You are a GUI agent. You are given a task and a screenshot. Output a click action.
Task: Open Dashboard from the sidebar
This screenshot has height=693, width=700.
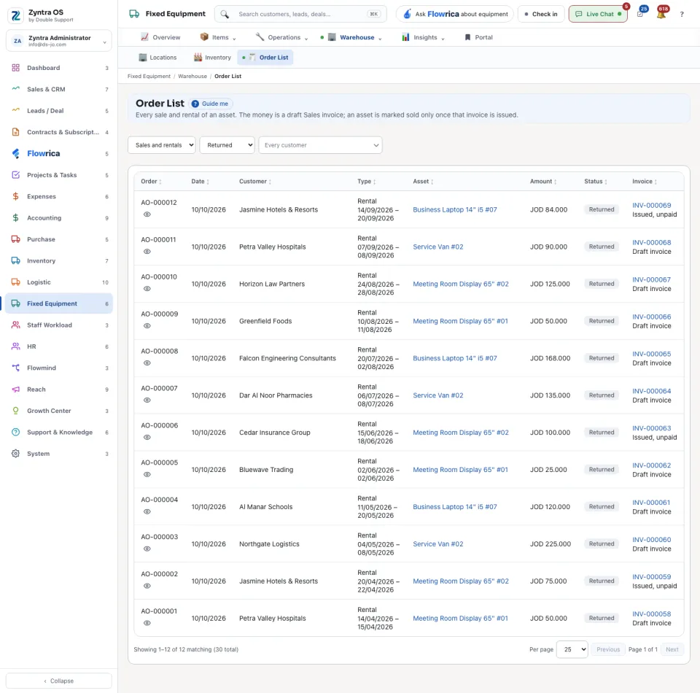[x=59, y=68]
